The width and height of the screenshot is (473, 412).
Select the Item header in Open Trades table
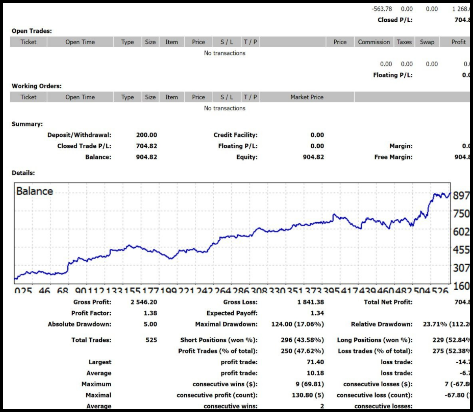click(171, 42)
